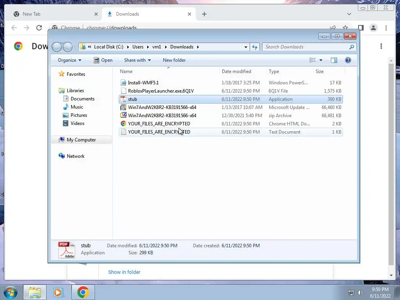Select the Microsoft Update package file icon
The image size is (400, 300).
[123, 107]
